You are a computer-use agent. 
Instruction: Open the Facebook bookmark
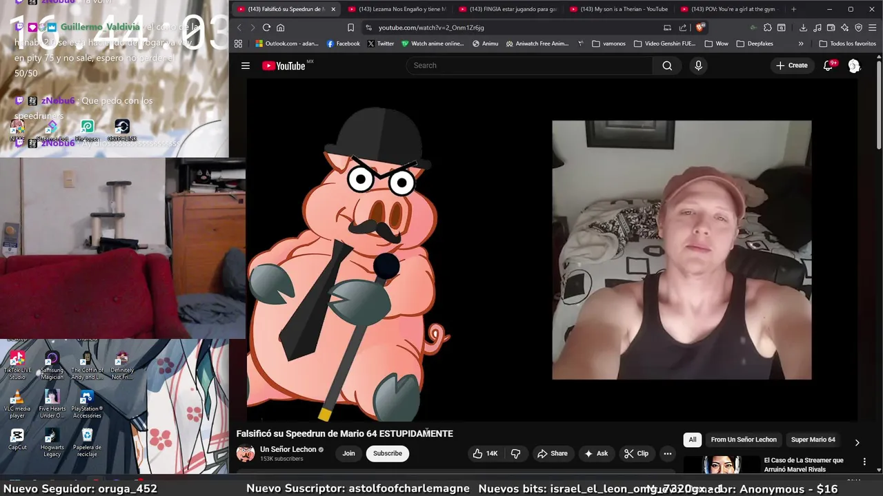pos(343,43)
